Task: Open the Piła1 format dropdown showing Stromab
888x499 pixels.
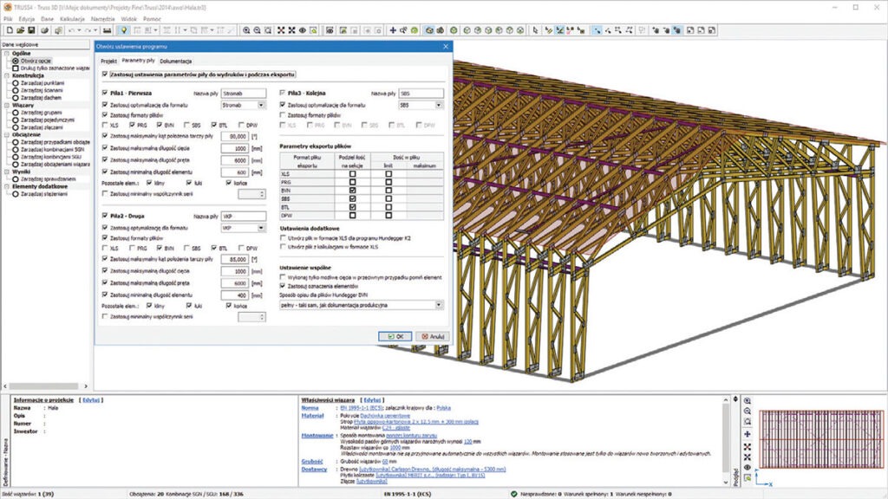Action: 261,105
